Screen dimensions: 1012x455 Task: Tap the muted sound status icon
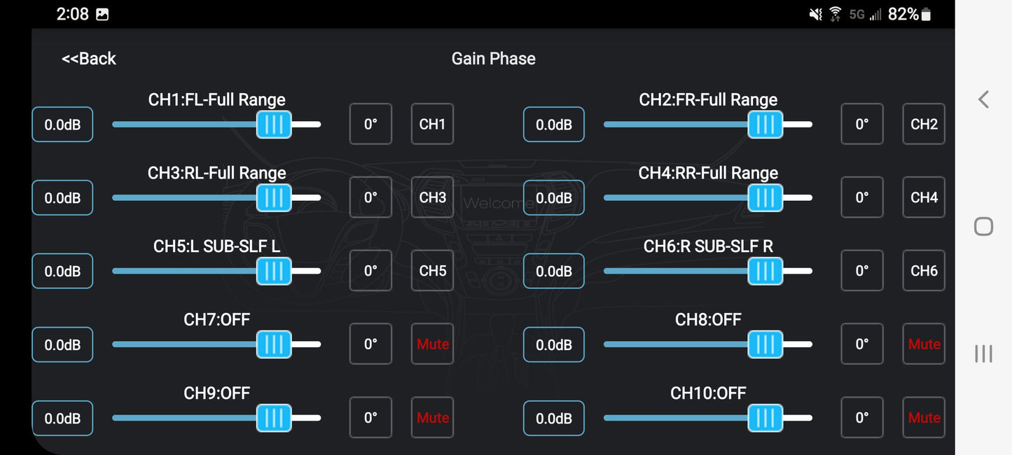(x=816, y=14)
